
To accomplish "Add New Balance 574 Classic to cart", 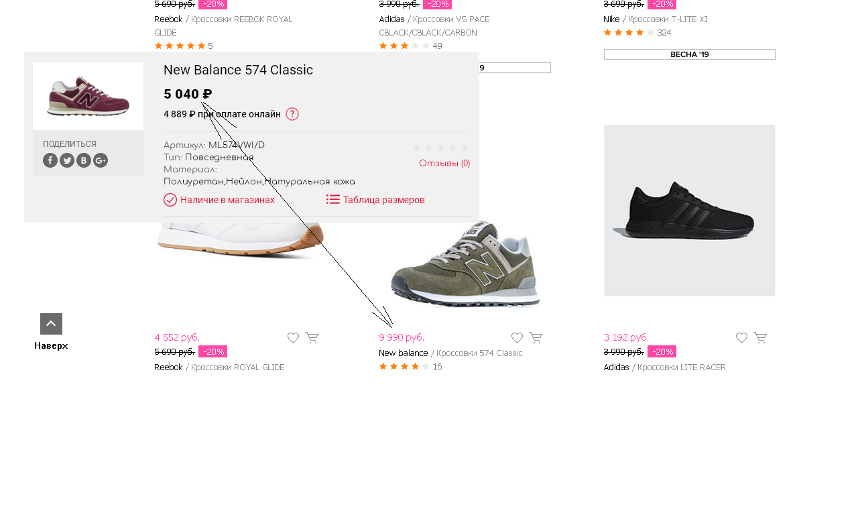I will [x=536, y=338].
